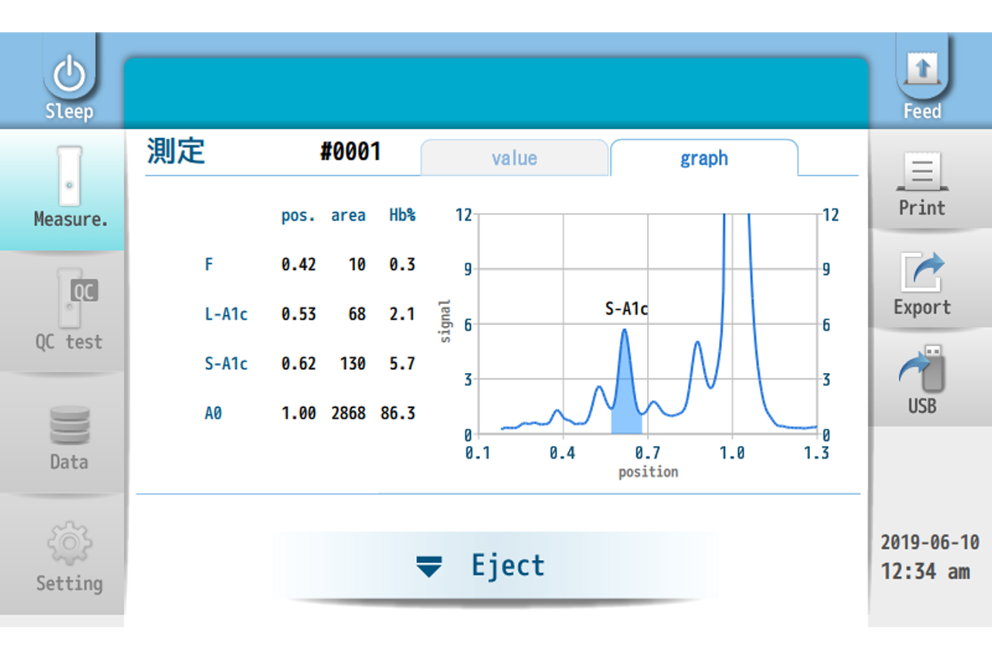Tap the F row label
The width and height of the screenshot is (992, 661).
pos(209,265)
